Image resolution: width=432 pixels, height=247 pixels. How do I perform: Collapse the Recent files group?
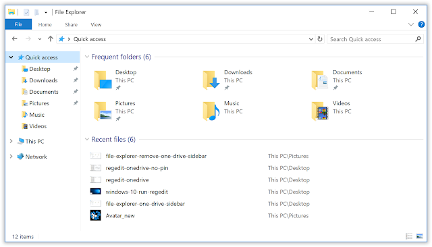coord(87,139)
